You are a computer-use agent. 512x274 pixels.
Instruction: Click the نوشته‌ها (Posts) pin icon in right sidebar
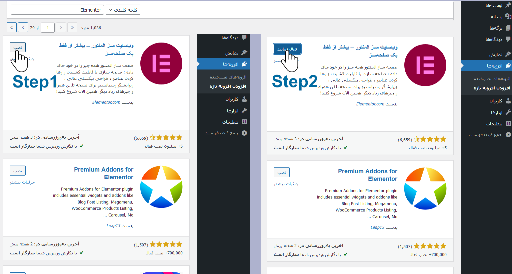click(508, 5)
